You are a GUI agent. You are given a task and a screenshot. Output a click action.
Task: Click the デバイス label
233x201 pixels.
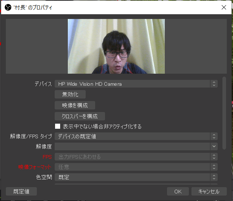tap(43, 84)
